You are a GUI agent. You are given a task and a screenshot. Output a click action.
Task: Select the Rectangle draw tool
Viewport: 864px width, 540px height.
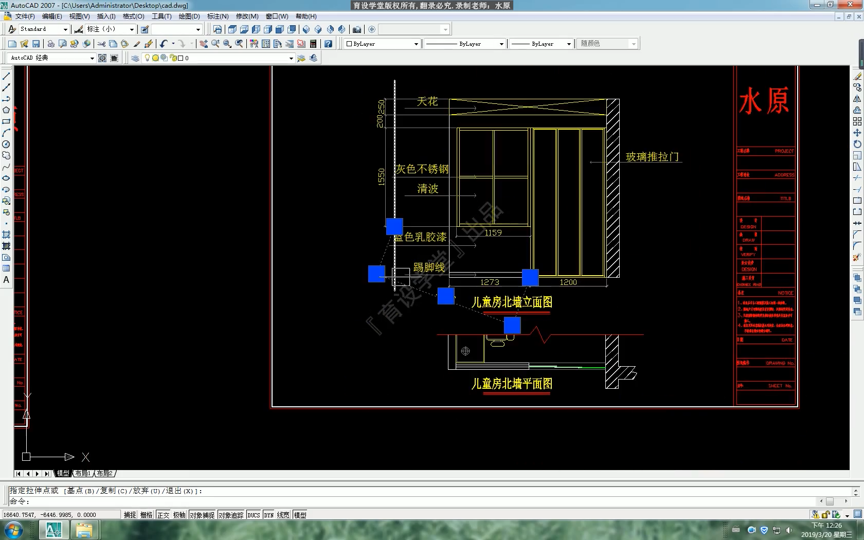[6, 121]
